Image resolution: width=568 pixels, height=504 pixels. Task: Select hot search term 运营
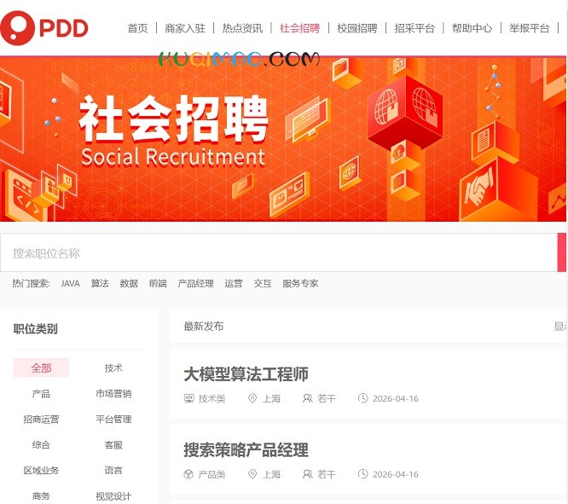(x=234, y=283)
